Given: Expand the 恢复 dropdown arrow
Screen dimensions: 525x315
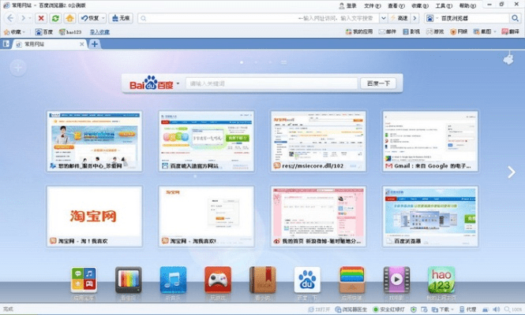Looking at the screenshot, I should tap(103, 18).
